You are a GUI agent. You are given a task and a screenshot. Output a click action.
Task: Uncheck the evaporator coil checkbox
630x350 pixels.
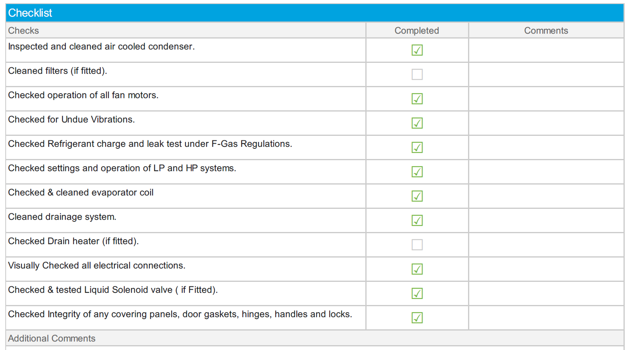pos(417,196)
